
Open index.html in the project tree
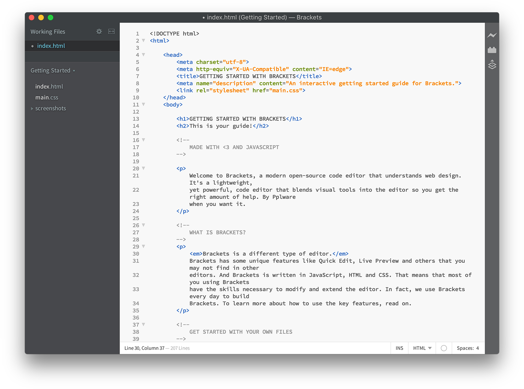pos(49,87)
